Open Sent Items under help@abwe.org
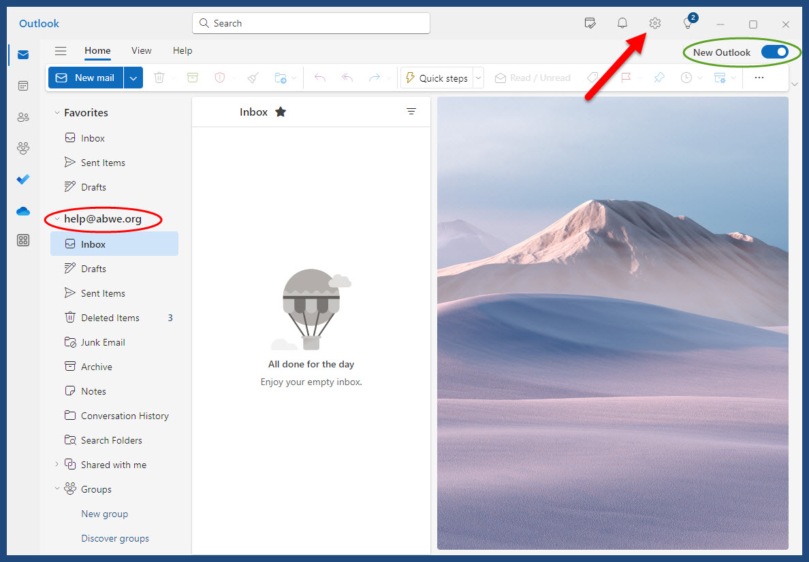 114,293
